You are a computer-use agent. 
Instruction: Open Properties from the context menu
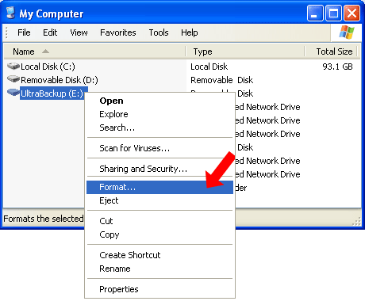point(159,289)
